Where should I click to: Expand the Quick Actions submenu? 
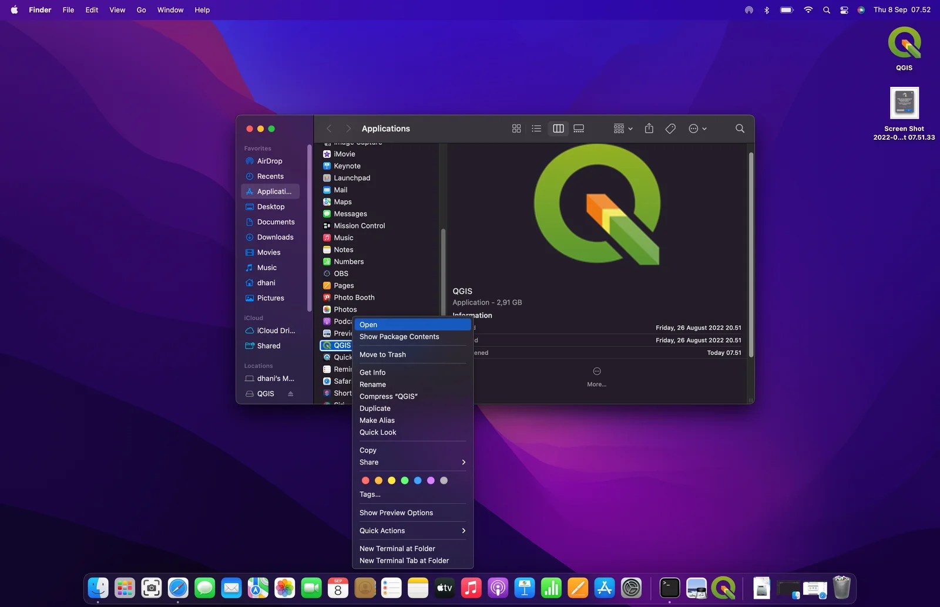[412, 531]
